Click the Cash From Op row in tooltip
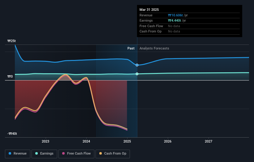Viewport: 254px width, 162px height. coord(190,32)
